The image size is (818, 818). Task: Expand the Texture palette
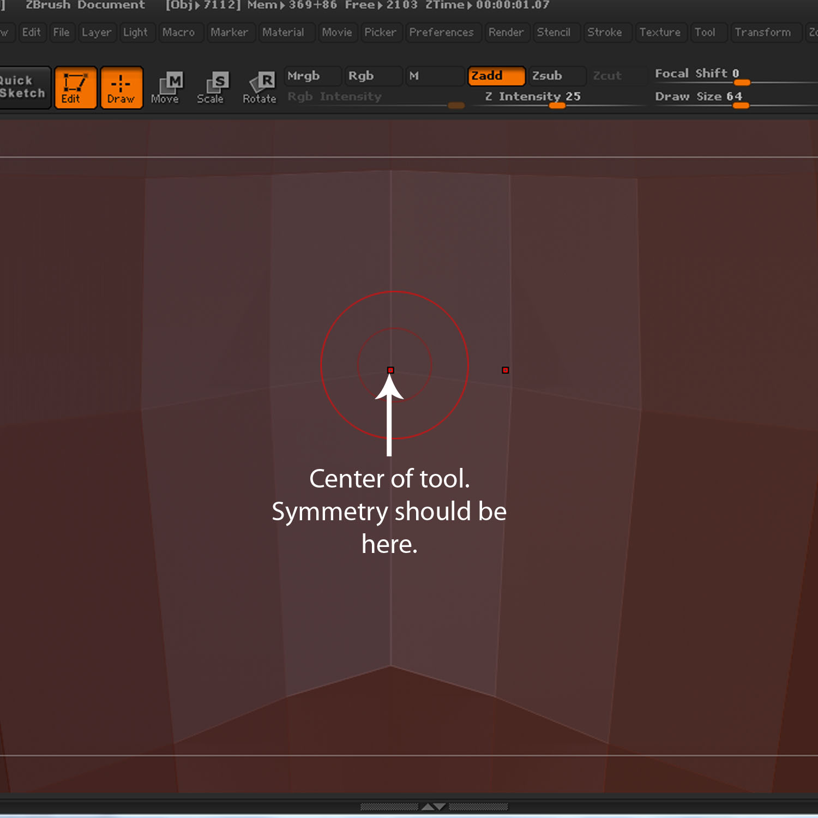[660, 32]
